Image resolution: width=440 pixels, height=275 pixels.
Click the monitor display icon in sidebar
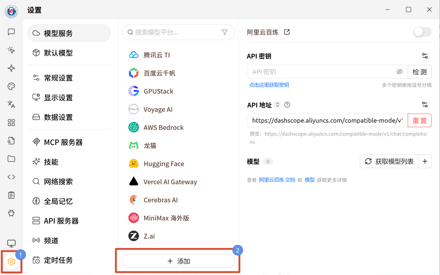(11, 243)
